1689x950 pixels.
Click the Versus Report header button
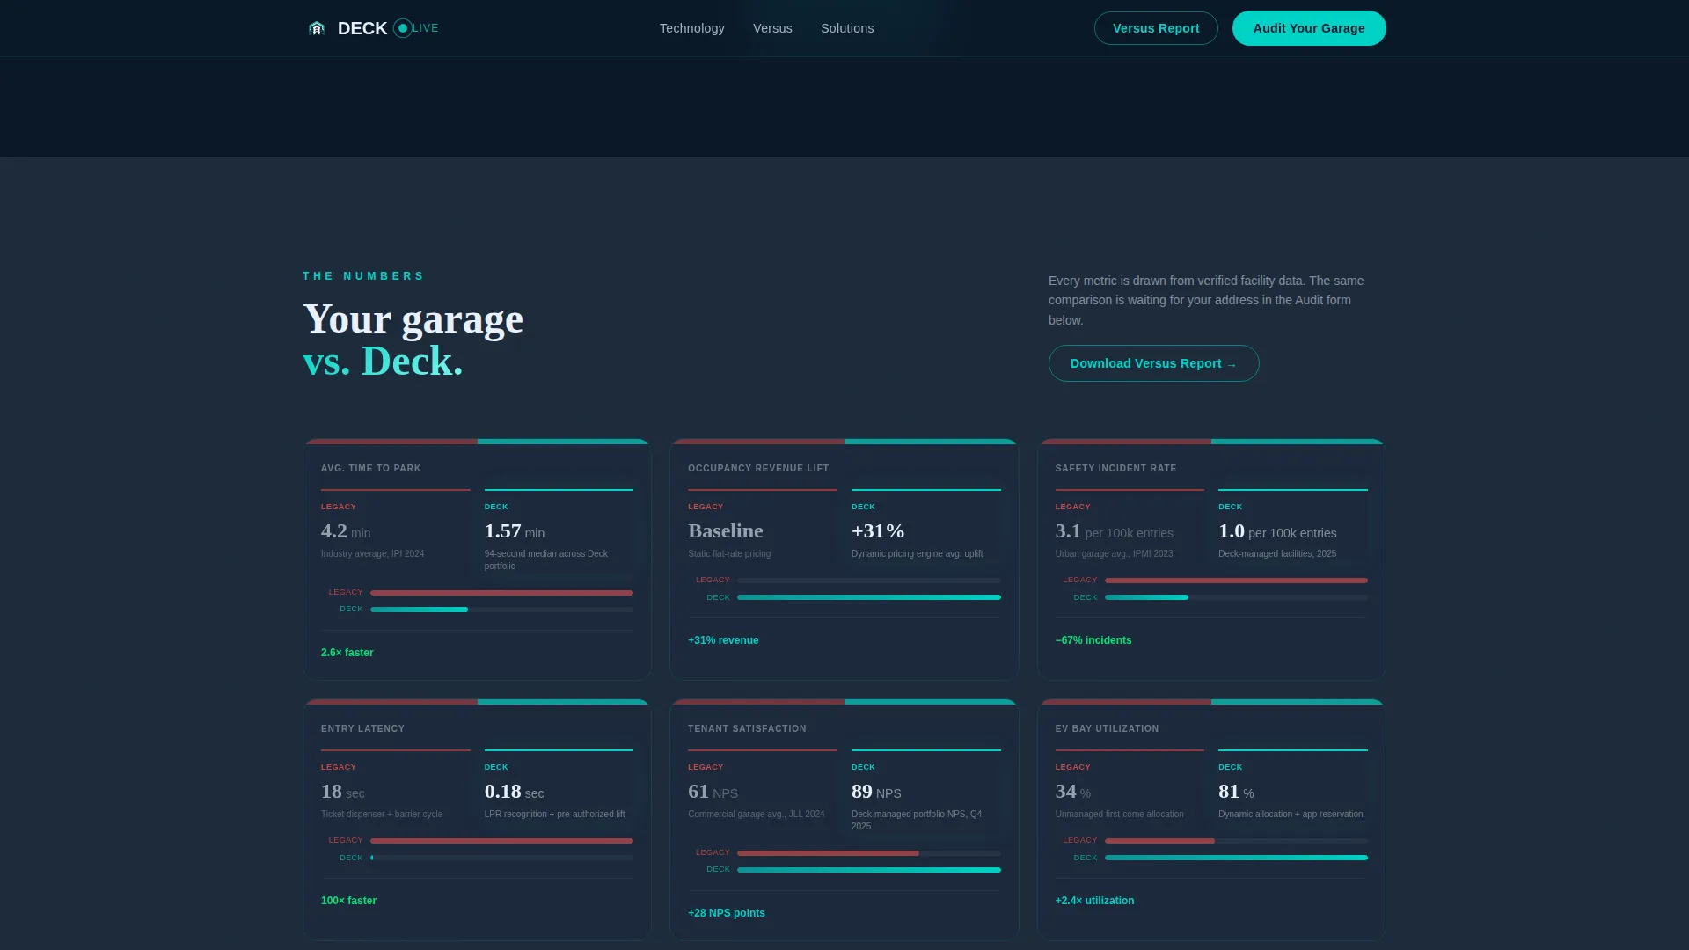tap(1156, 28)
